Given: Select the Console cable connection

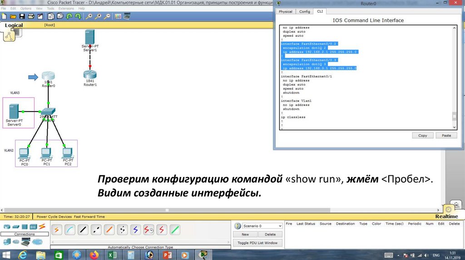Looking at the screenshot, I should pos(69,230).
